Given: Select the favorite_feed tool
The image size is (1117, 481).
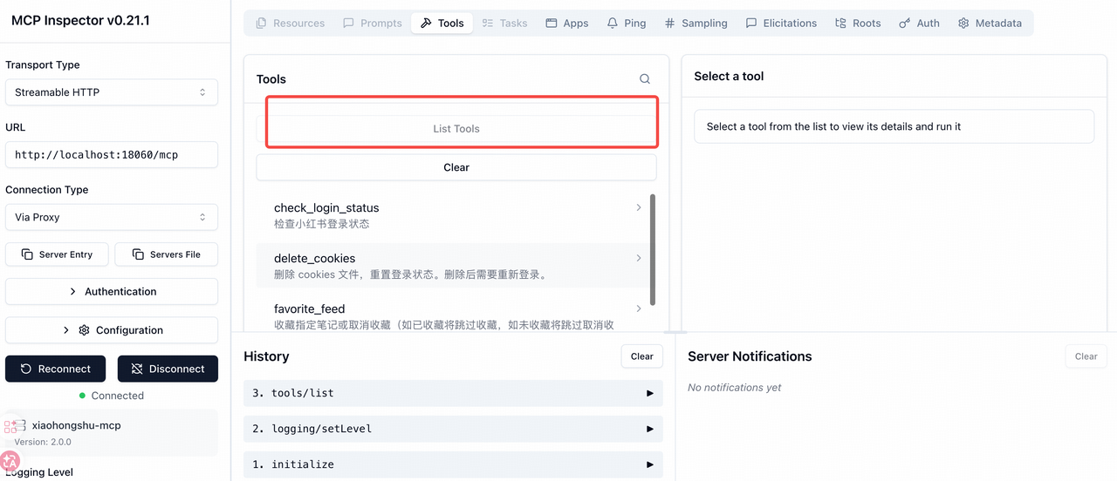Looking at the screenshot, I should [453, 314].
